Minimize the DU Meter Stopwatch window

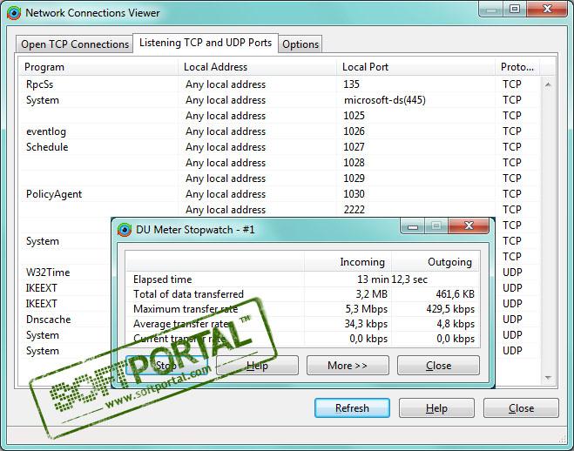pyautogui.click(x=413, y=226)
